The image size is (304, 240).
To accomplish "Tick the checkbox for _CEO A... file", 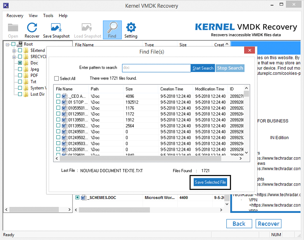I will pos(58,96).
